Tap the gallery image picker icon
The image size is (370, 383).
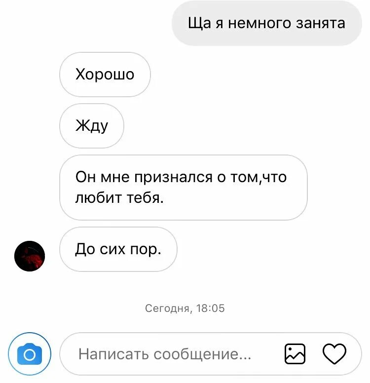pos(295,354)
